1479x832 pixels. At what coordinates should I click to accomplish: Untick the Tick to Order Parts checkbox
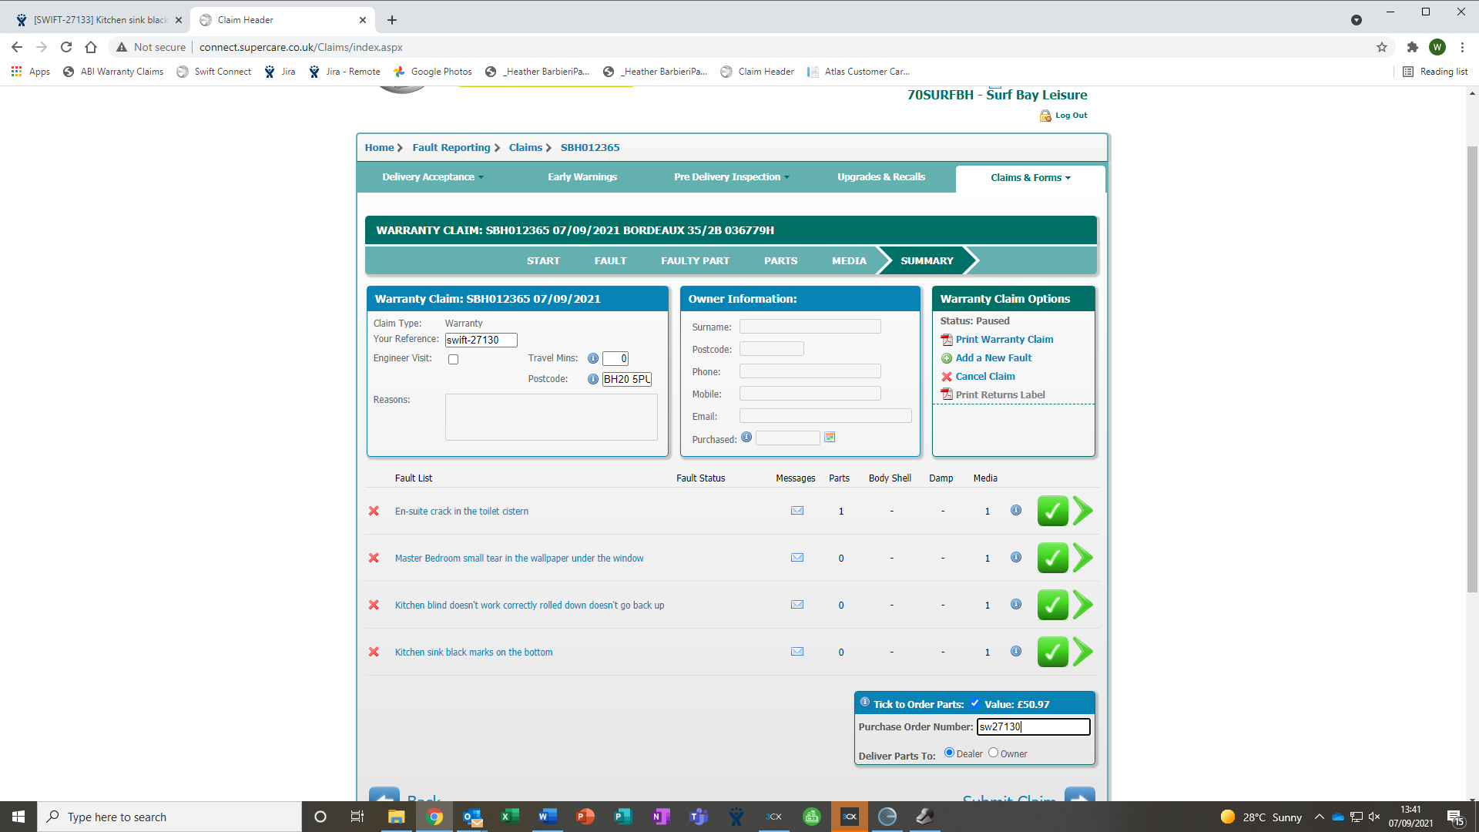pyautogui.click(x=974, y=703)
